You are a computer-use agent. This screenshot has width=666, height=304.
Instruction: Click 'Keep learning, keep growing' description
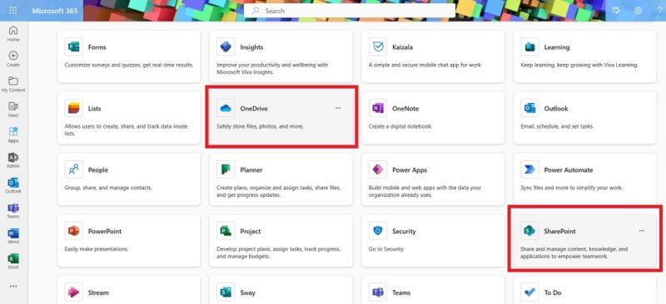point(579,66)
